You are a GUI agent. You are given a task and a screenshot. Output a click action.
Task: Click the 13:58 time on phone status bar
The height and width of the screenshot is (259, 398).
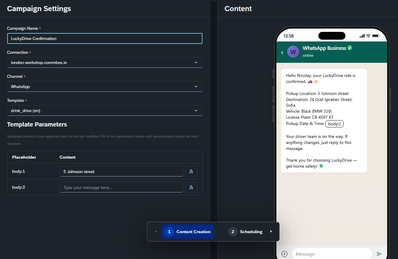click(x=288, y=36)
